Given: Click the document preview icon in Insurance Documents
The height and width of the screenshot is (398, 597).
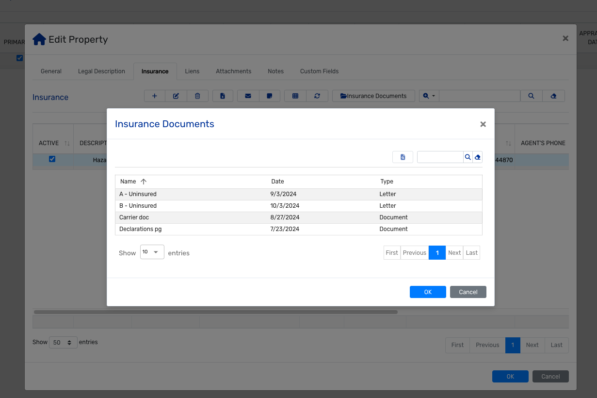Looking at the screenshot, I should pos(403,157).
